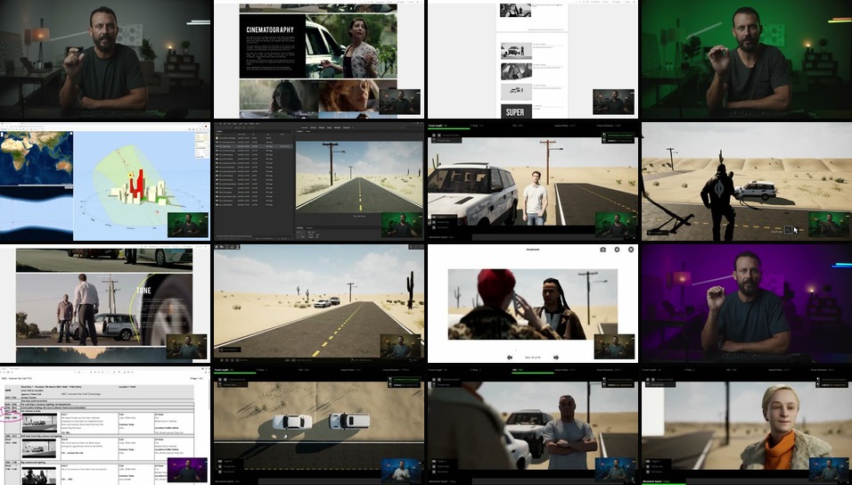Click the CINEMATOGRAPHY heading in the treatment document
Screen dimensions: 852x485
(270, 30)
